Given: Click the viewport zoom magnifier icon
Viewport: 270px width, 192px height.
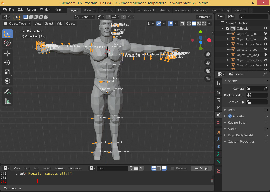Looking at the screenshot, I should 208,54.
